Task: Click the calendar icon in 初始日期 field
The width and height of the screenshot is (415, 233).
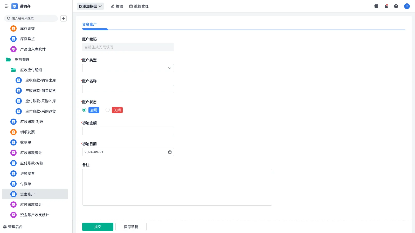Action: click(170, 152)
